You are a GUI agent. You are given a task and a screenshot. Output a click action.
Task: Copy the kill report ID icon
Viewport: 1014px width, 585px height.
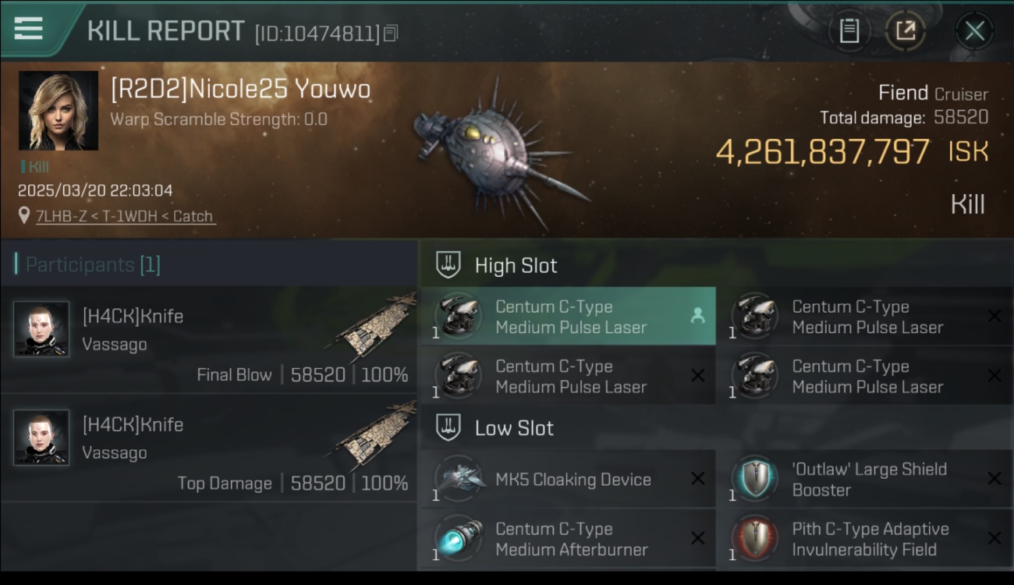[x=391, y=34]
